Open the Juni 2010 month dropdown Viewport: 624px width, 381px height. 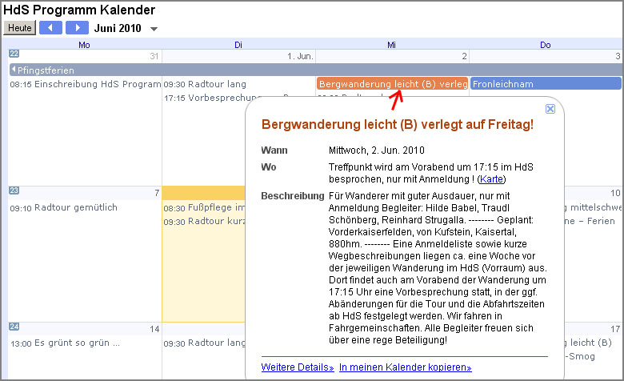(154, 29)
